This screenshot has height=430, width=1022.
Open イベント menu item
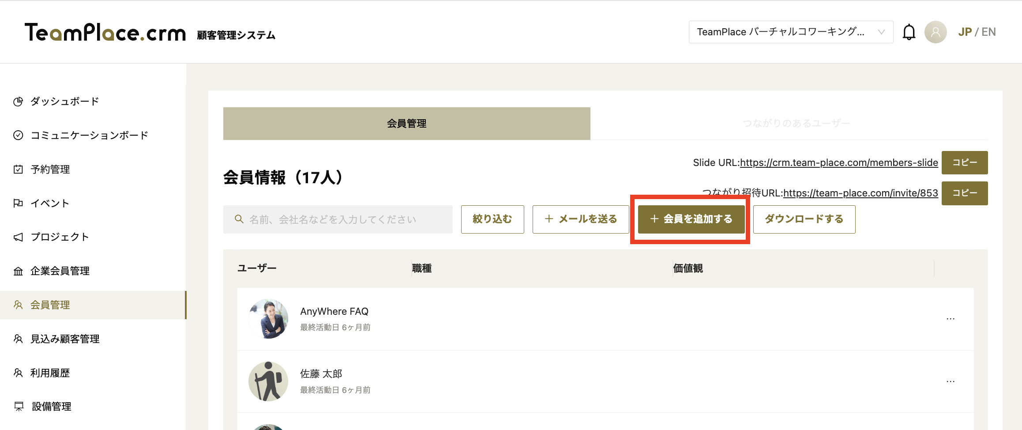50,203
